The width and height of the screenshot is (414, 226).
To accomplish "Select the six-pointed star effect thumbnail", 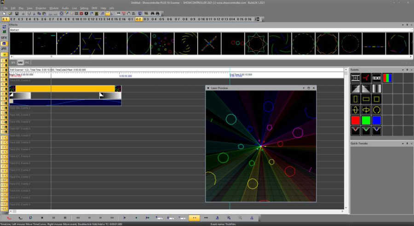I will coord(92,44).
